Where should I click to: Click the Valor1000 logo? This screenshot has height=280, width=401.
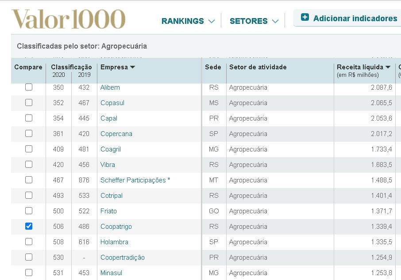[69, 19]
